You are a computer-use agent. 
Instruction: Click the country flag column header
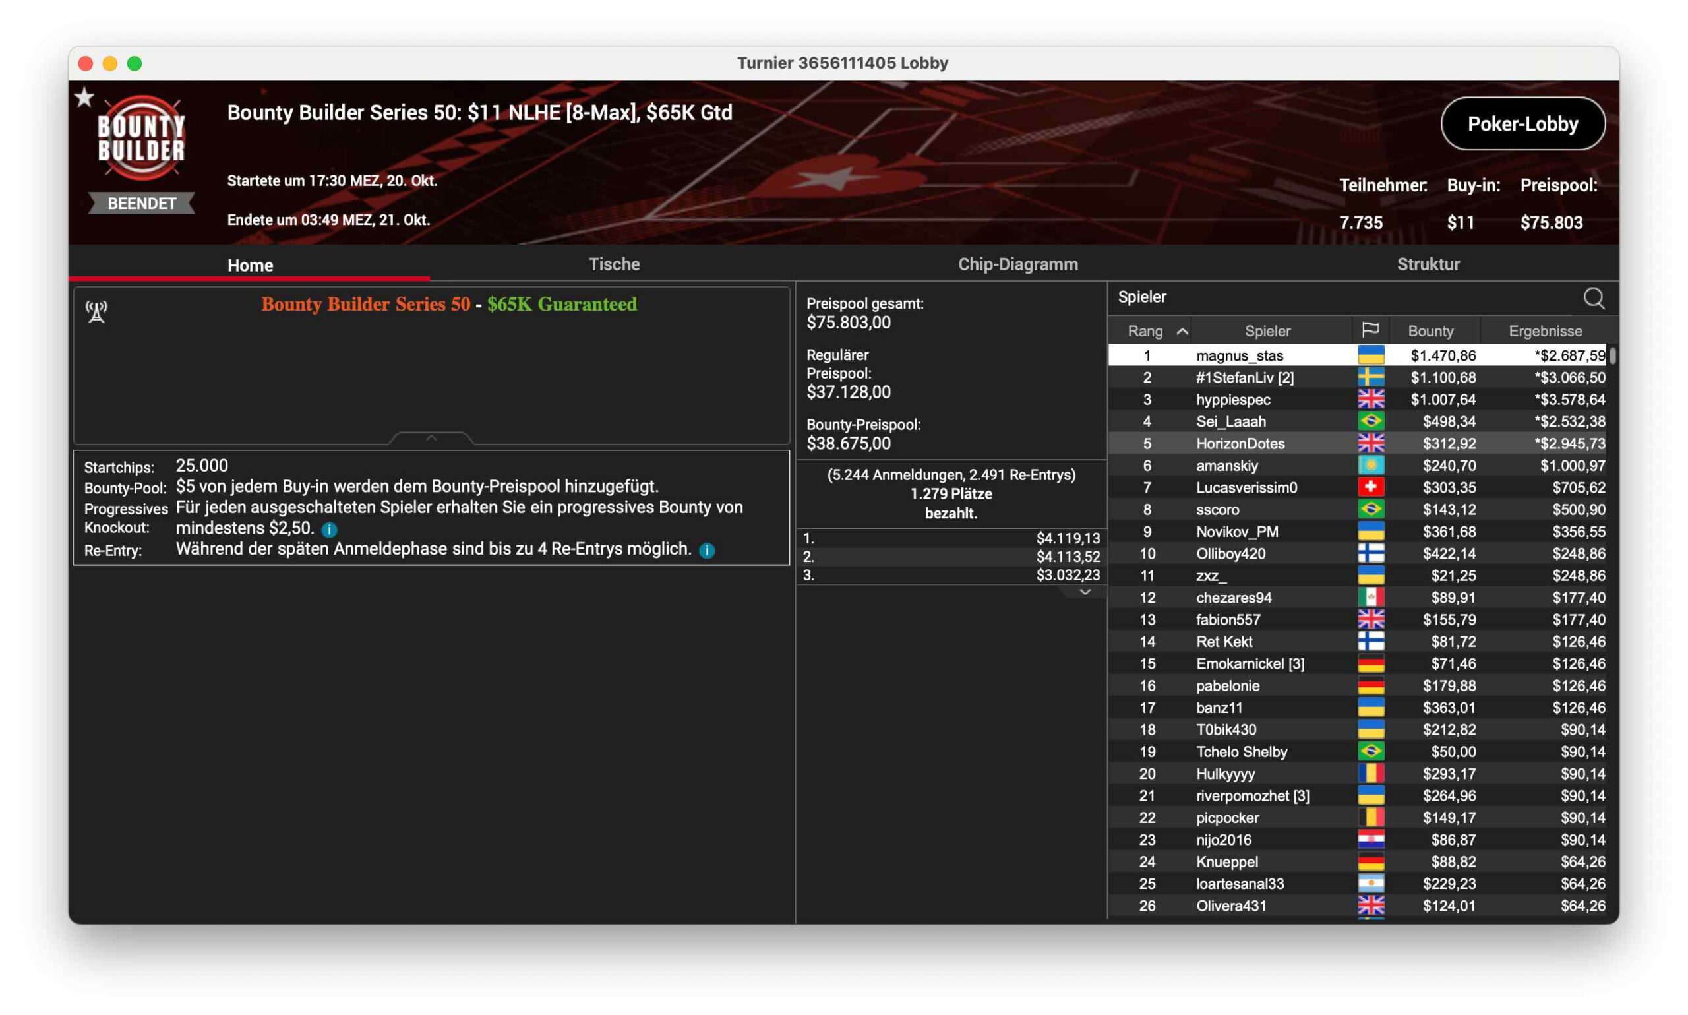pyautogui.click(x=1370, y=330)
